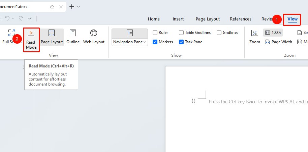The height and width of the screenshot is (152, 308).
Task: Uncheck the Task Pane checkbox
Action: (181, 42)
